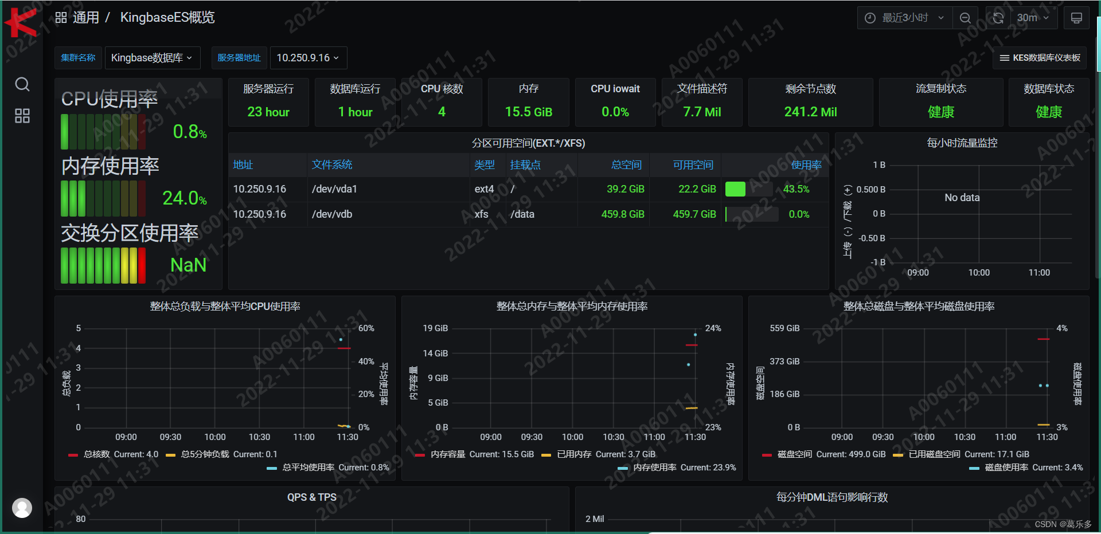Open the 最近3小时 time range picker
1101x534 pixels.
pyautogui.click(x=905, y=18)
